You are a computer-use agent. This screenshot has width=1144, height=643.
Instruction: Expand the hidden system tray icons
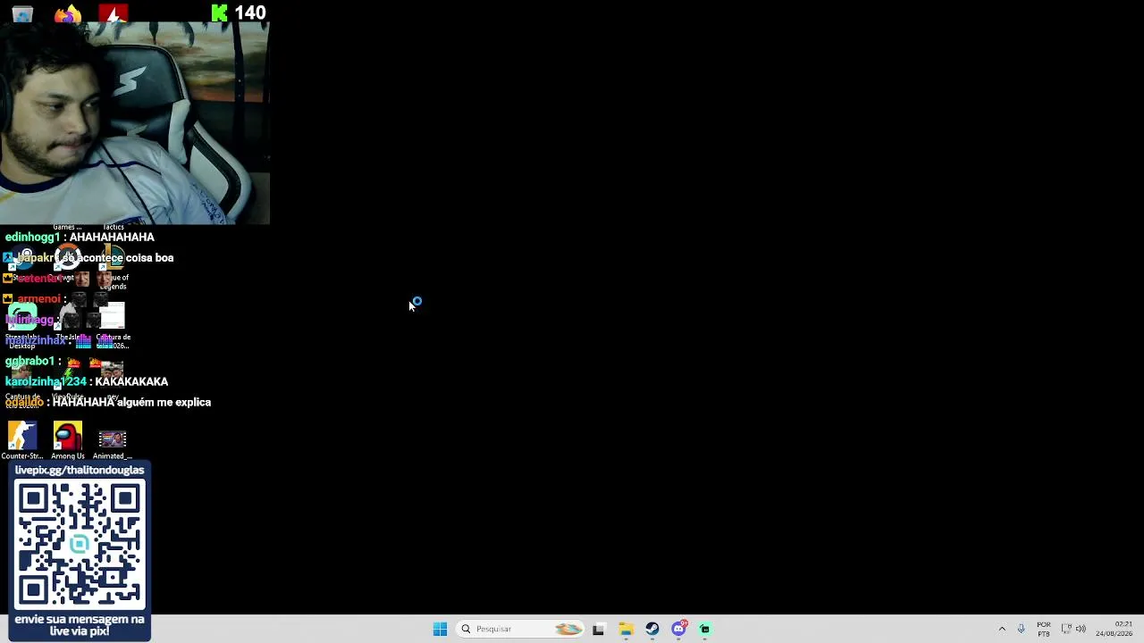(x=1002, y=629)
